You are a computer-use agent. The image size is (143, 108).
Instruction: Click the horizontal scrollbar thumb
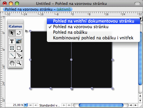point(101,105)
